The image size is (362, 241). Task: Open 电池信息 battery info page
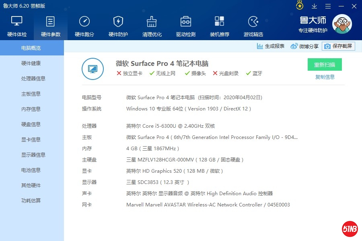click(31, 170)
